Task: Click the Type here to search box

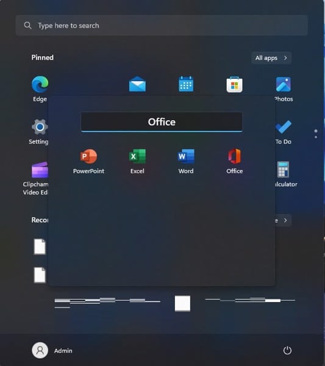Action: 162,26
